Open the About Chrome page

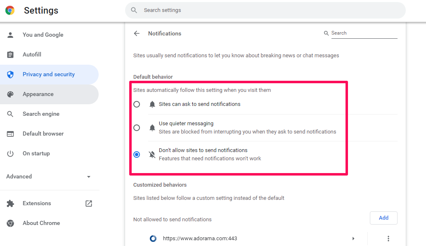[41, 223]
